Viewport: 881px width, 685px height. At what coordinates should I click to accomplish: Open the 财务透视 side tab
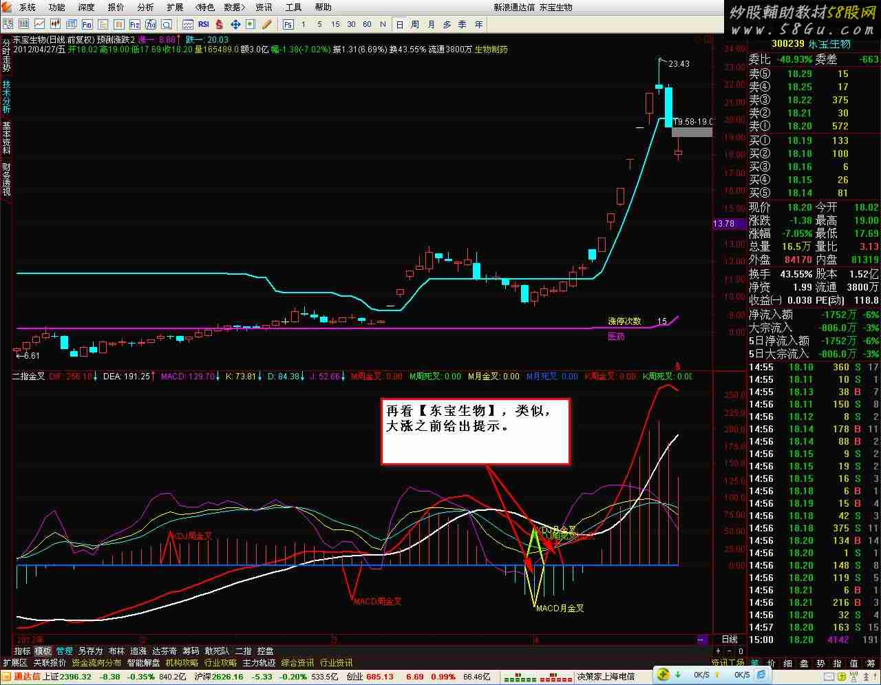tap(6, 180)
